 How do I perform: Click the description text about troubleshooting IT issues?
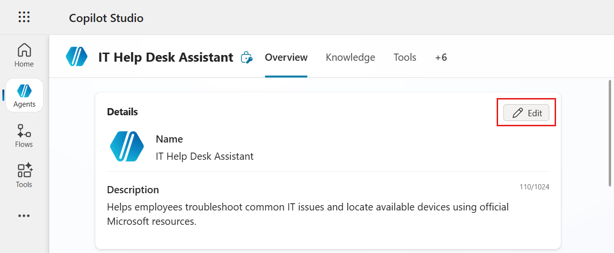coord(307,214)
